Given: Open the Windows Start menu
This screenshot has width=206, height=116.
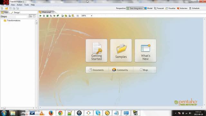Looking at the screenshot, I should click(x=4, y=113).
